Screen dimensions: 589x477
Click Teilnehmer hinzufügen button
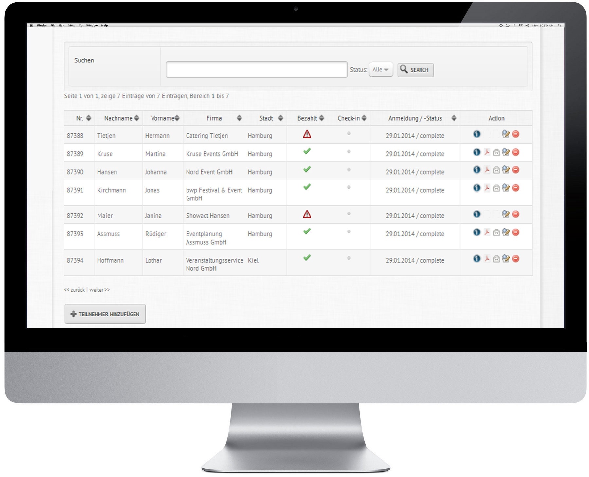coord(105,314)
